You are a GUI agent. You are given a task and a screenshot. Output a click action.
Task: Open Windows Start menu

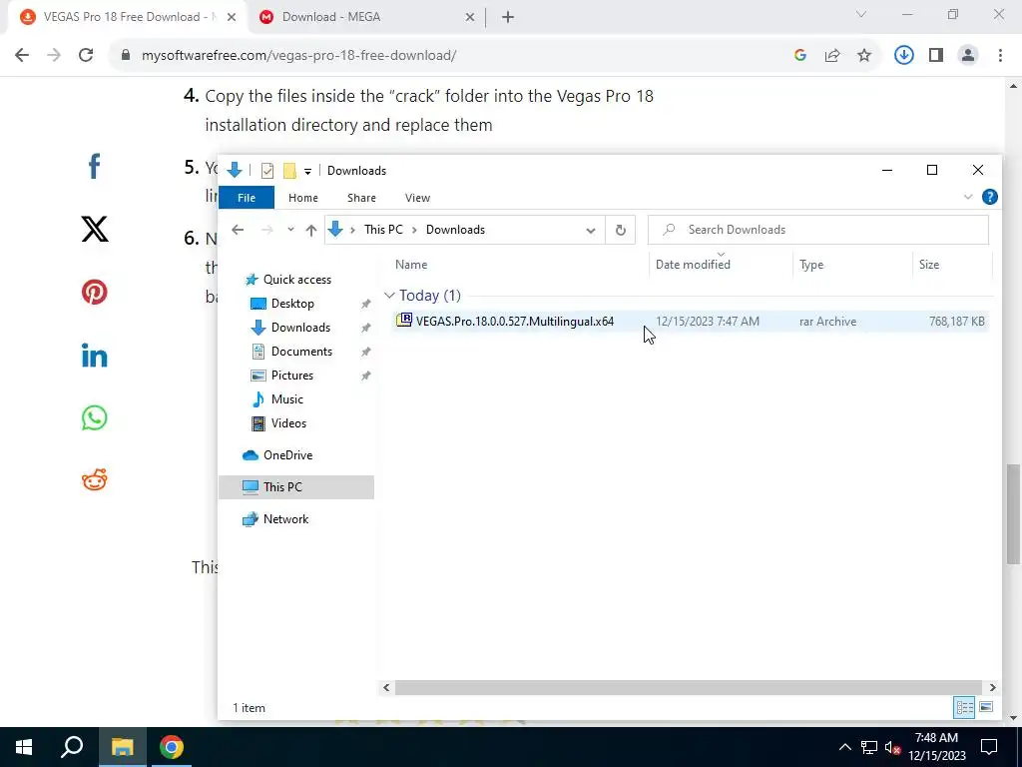24,747
